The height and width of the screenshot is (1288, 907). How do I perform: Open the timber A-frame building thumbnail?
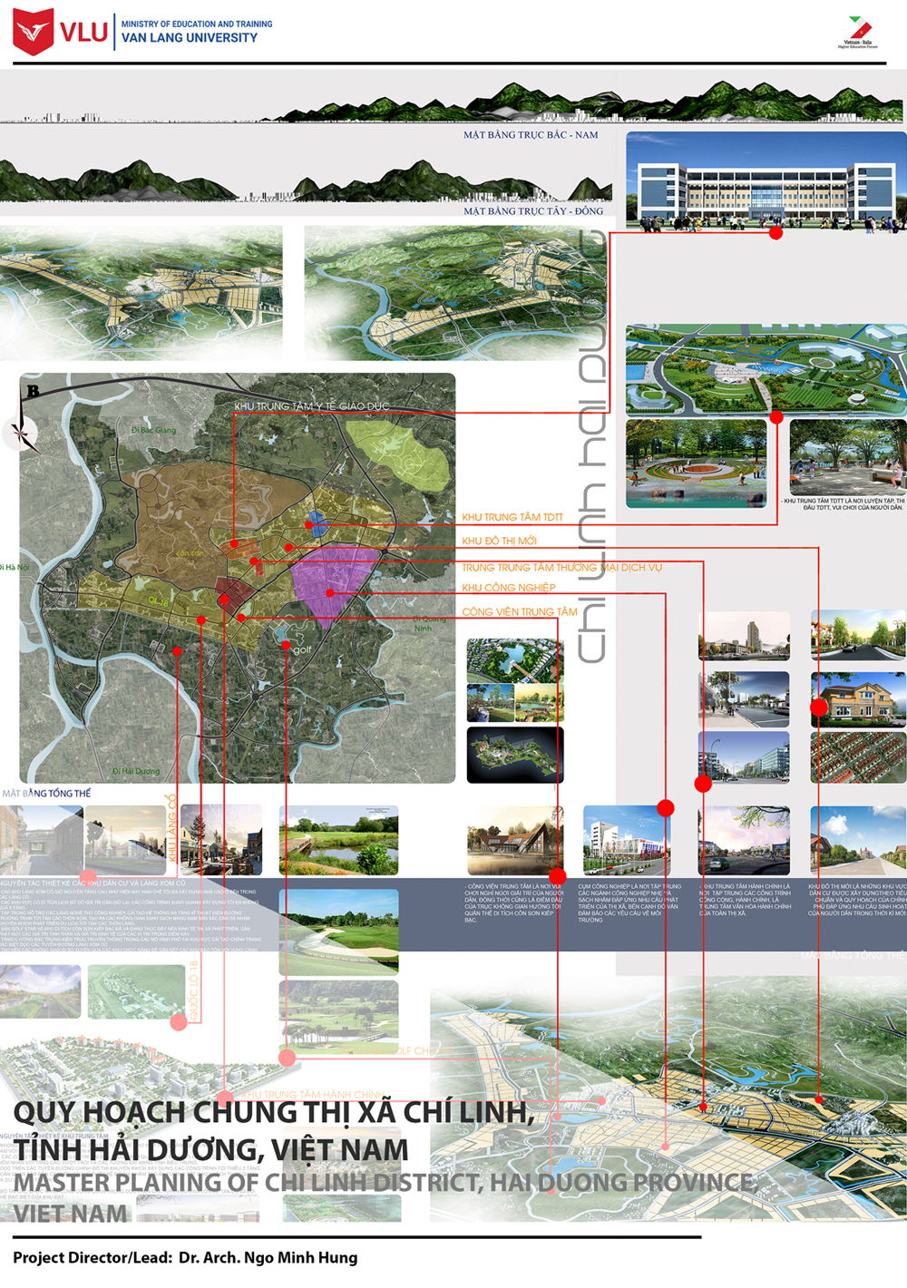515,841
